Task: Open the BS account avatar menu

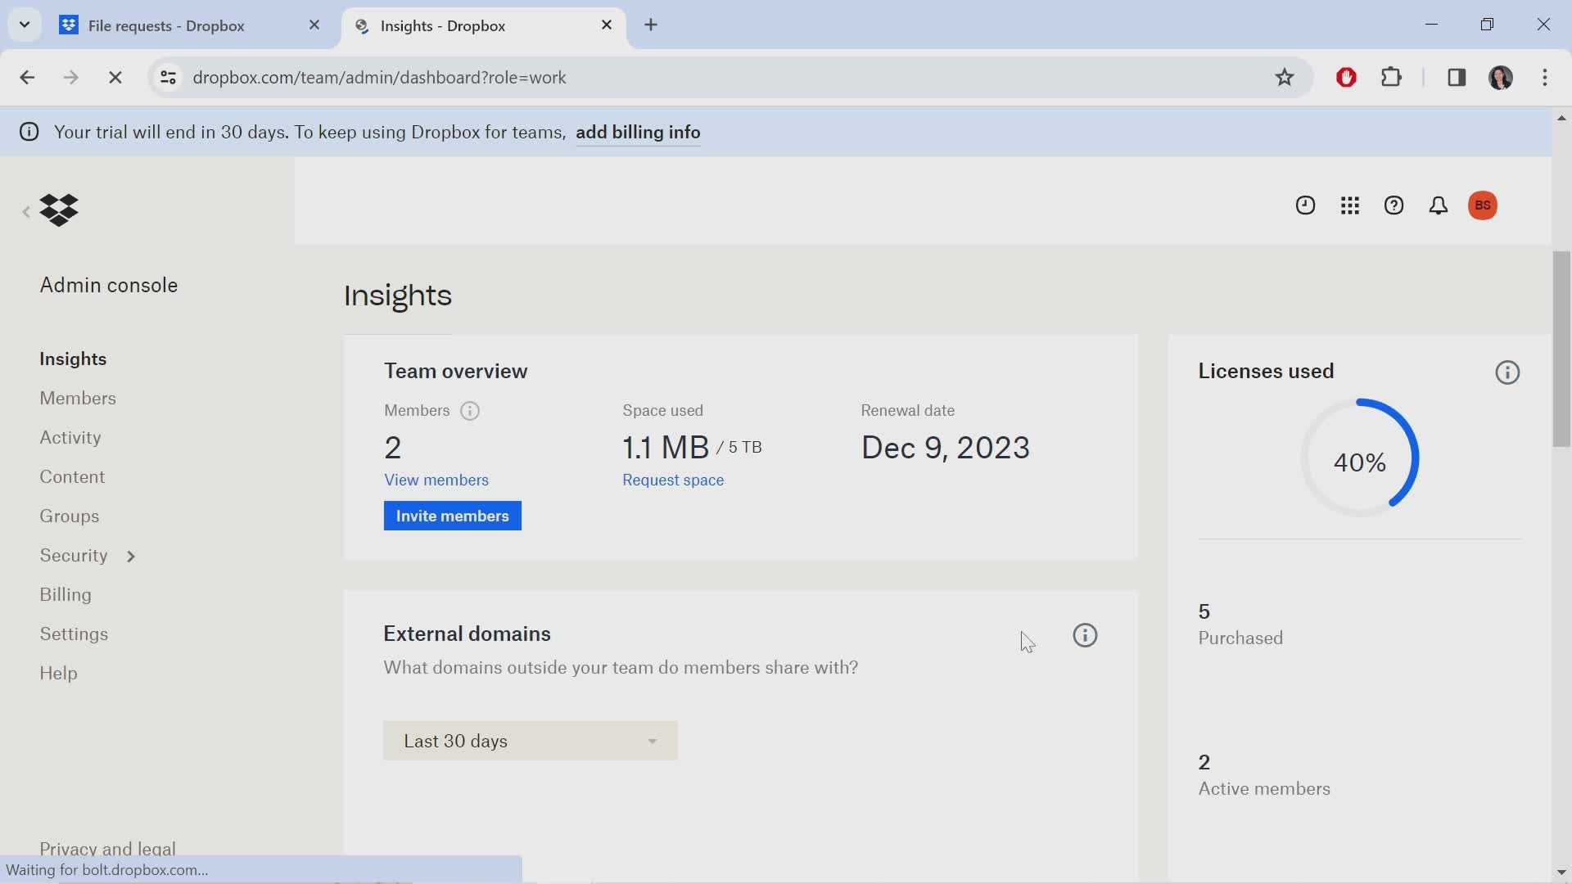Action: point(1484,205)
